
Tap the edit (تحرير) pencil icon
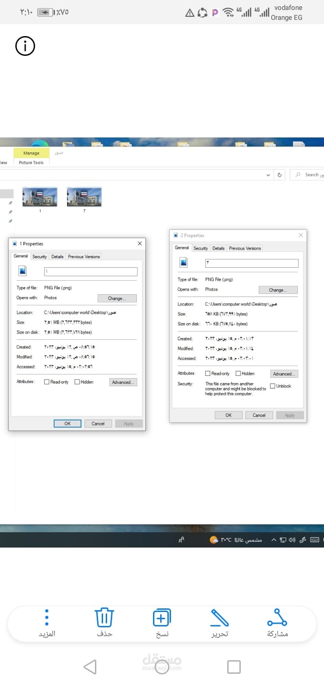219,617
